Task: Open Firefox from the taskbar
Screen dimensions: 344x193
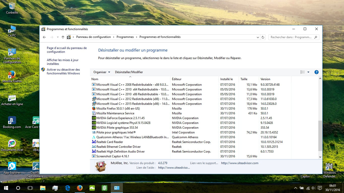Action: (x=80, y=188)
